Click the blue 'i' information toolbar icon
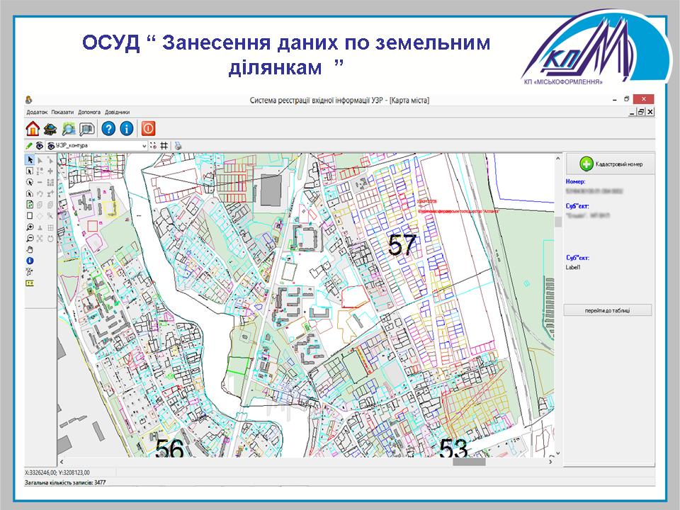The width and height of the screenshot is (680, 510). 127,128
